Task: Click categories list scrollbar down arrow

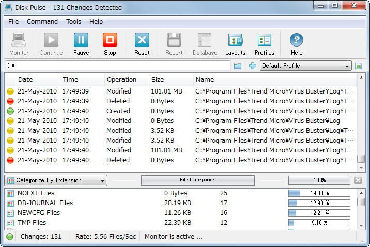Action: (361, 225)
